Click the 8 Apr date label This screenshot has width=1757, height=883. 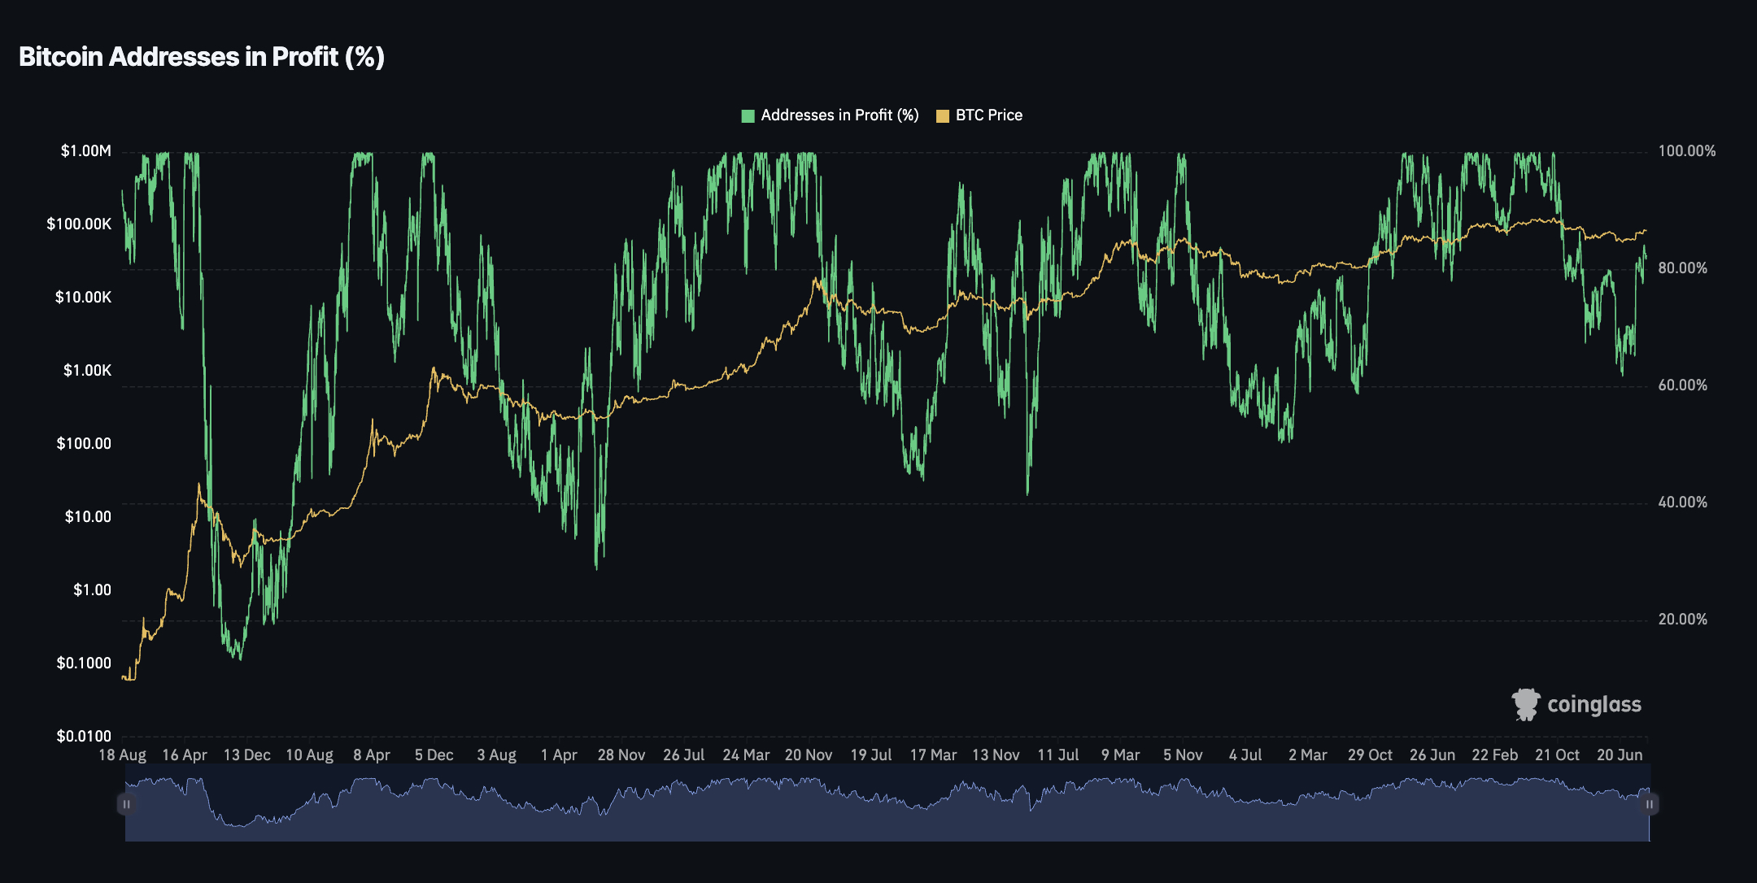click(372, 755)
